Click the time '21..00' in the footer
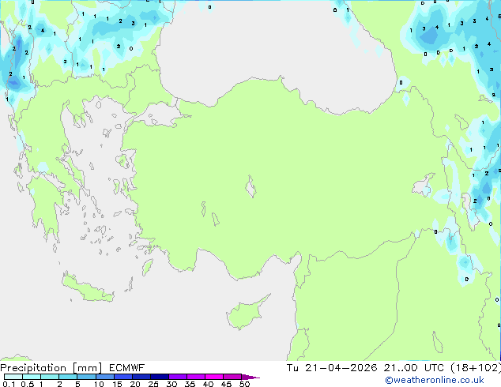The image size is (501, 387). tap(401, 368)
